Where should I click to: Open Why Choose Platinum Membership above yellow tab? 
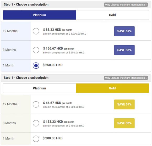[126, 78]
